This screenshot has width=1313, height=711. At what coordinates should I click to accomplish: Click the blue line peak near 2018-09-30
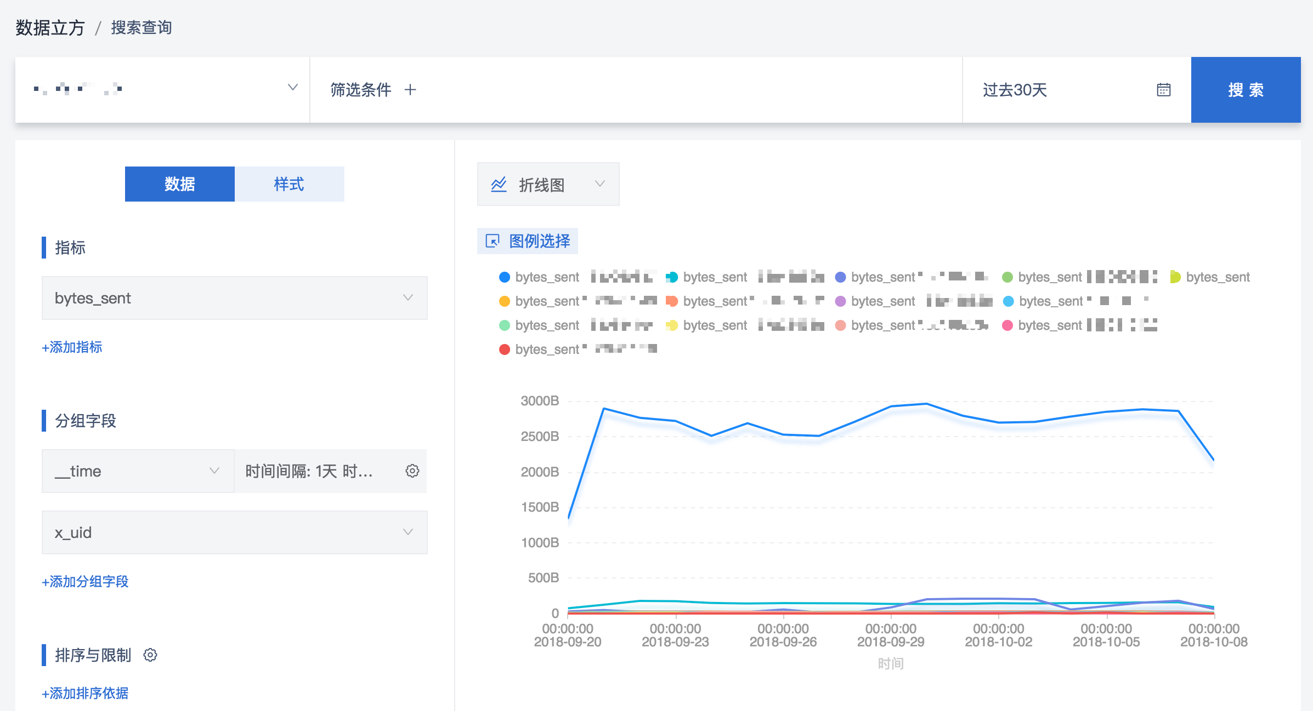click(x=926, y=404)
